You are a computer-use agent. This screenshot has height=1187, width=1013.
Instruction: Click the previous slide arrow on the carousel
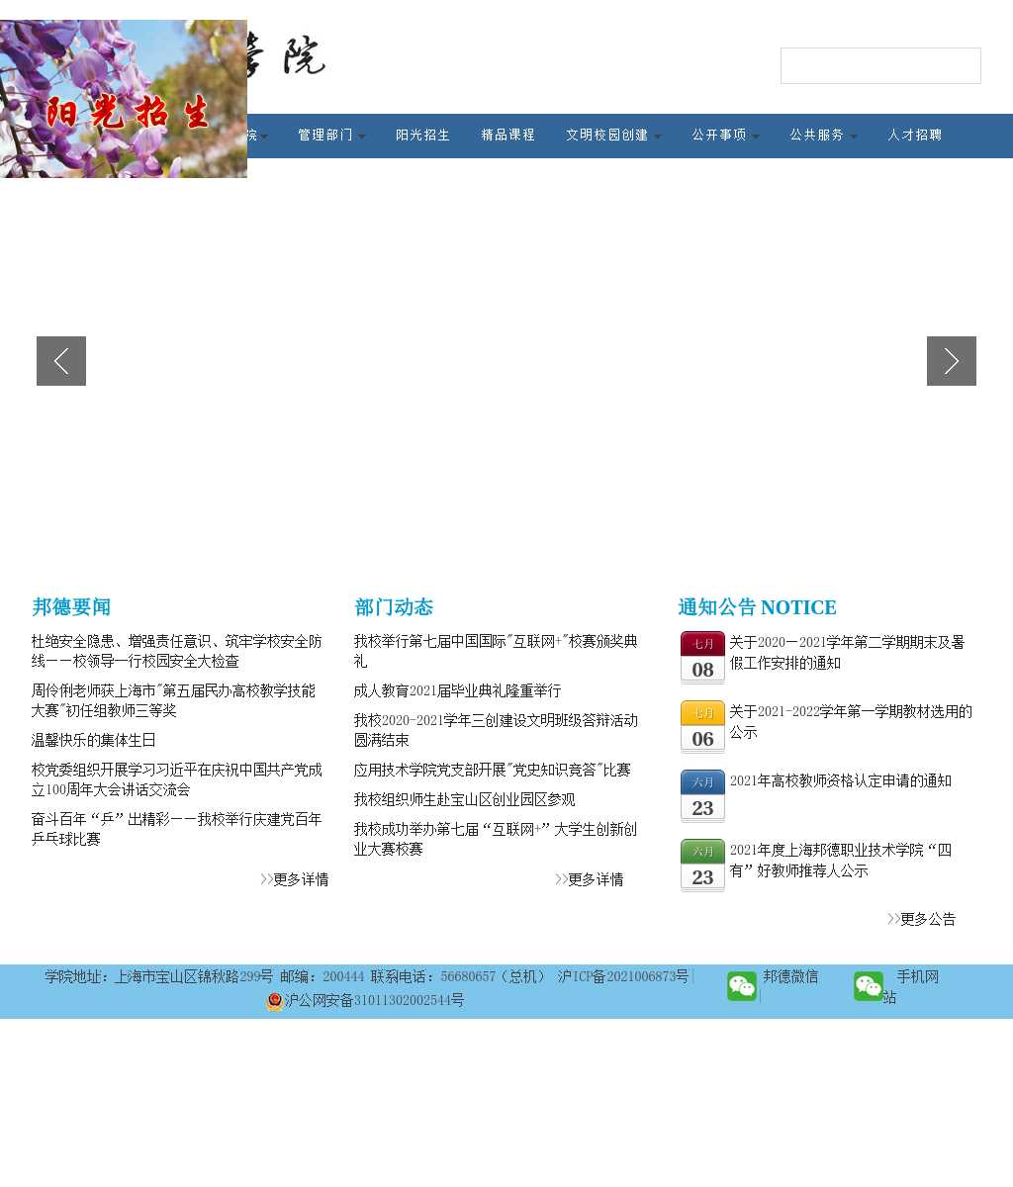61,361
